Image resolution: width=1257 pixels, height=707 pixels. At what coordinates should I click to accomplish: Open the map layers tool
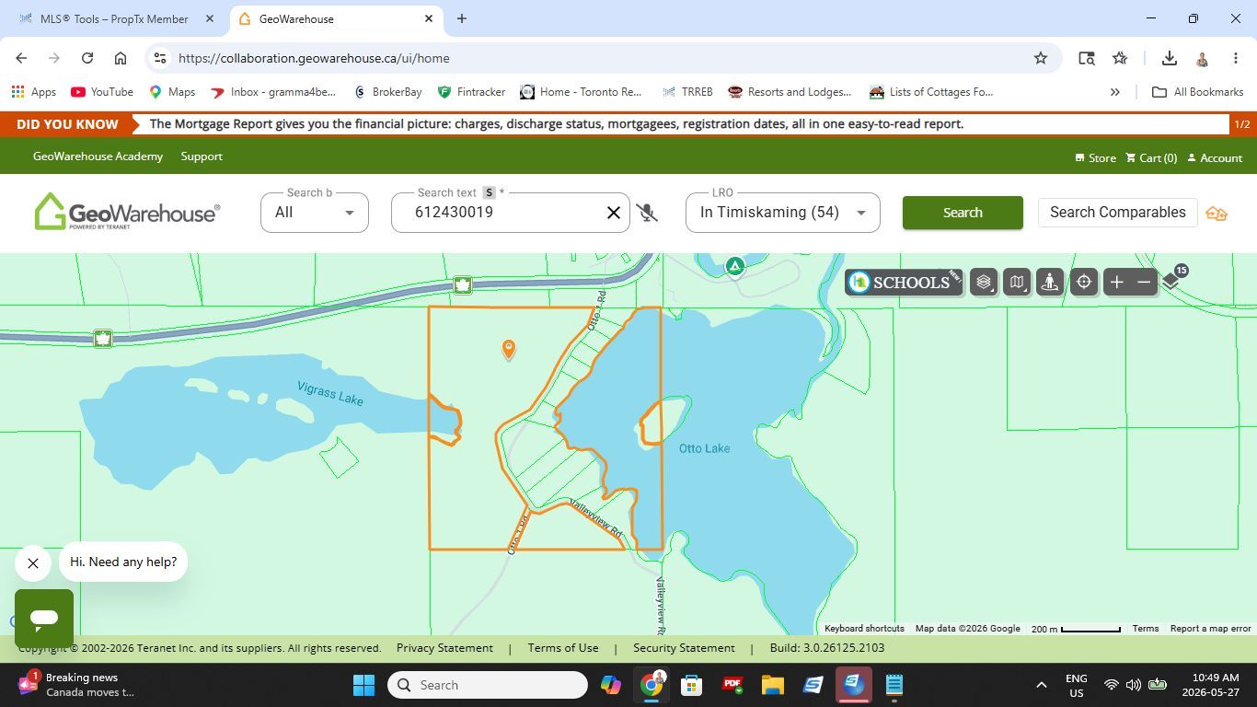tap(984, 283)
